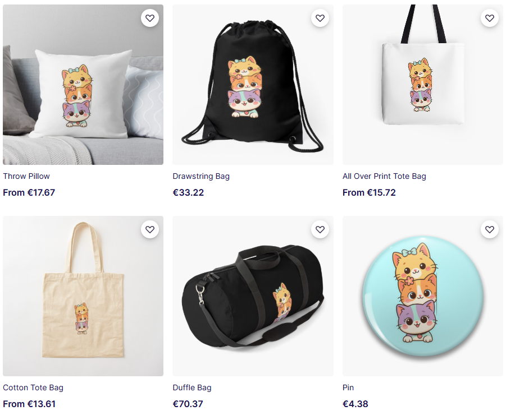Toggle heart on Cotton Tote Bag

click(150, 229)
